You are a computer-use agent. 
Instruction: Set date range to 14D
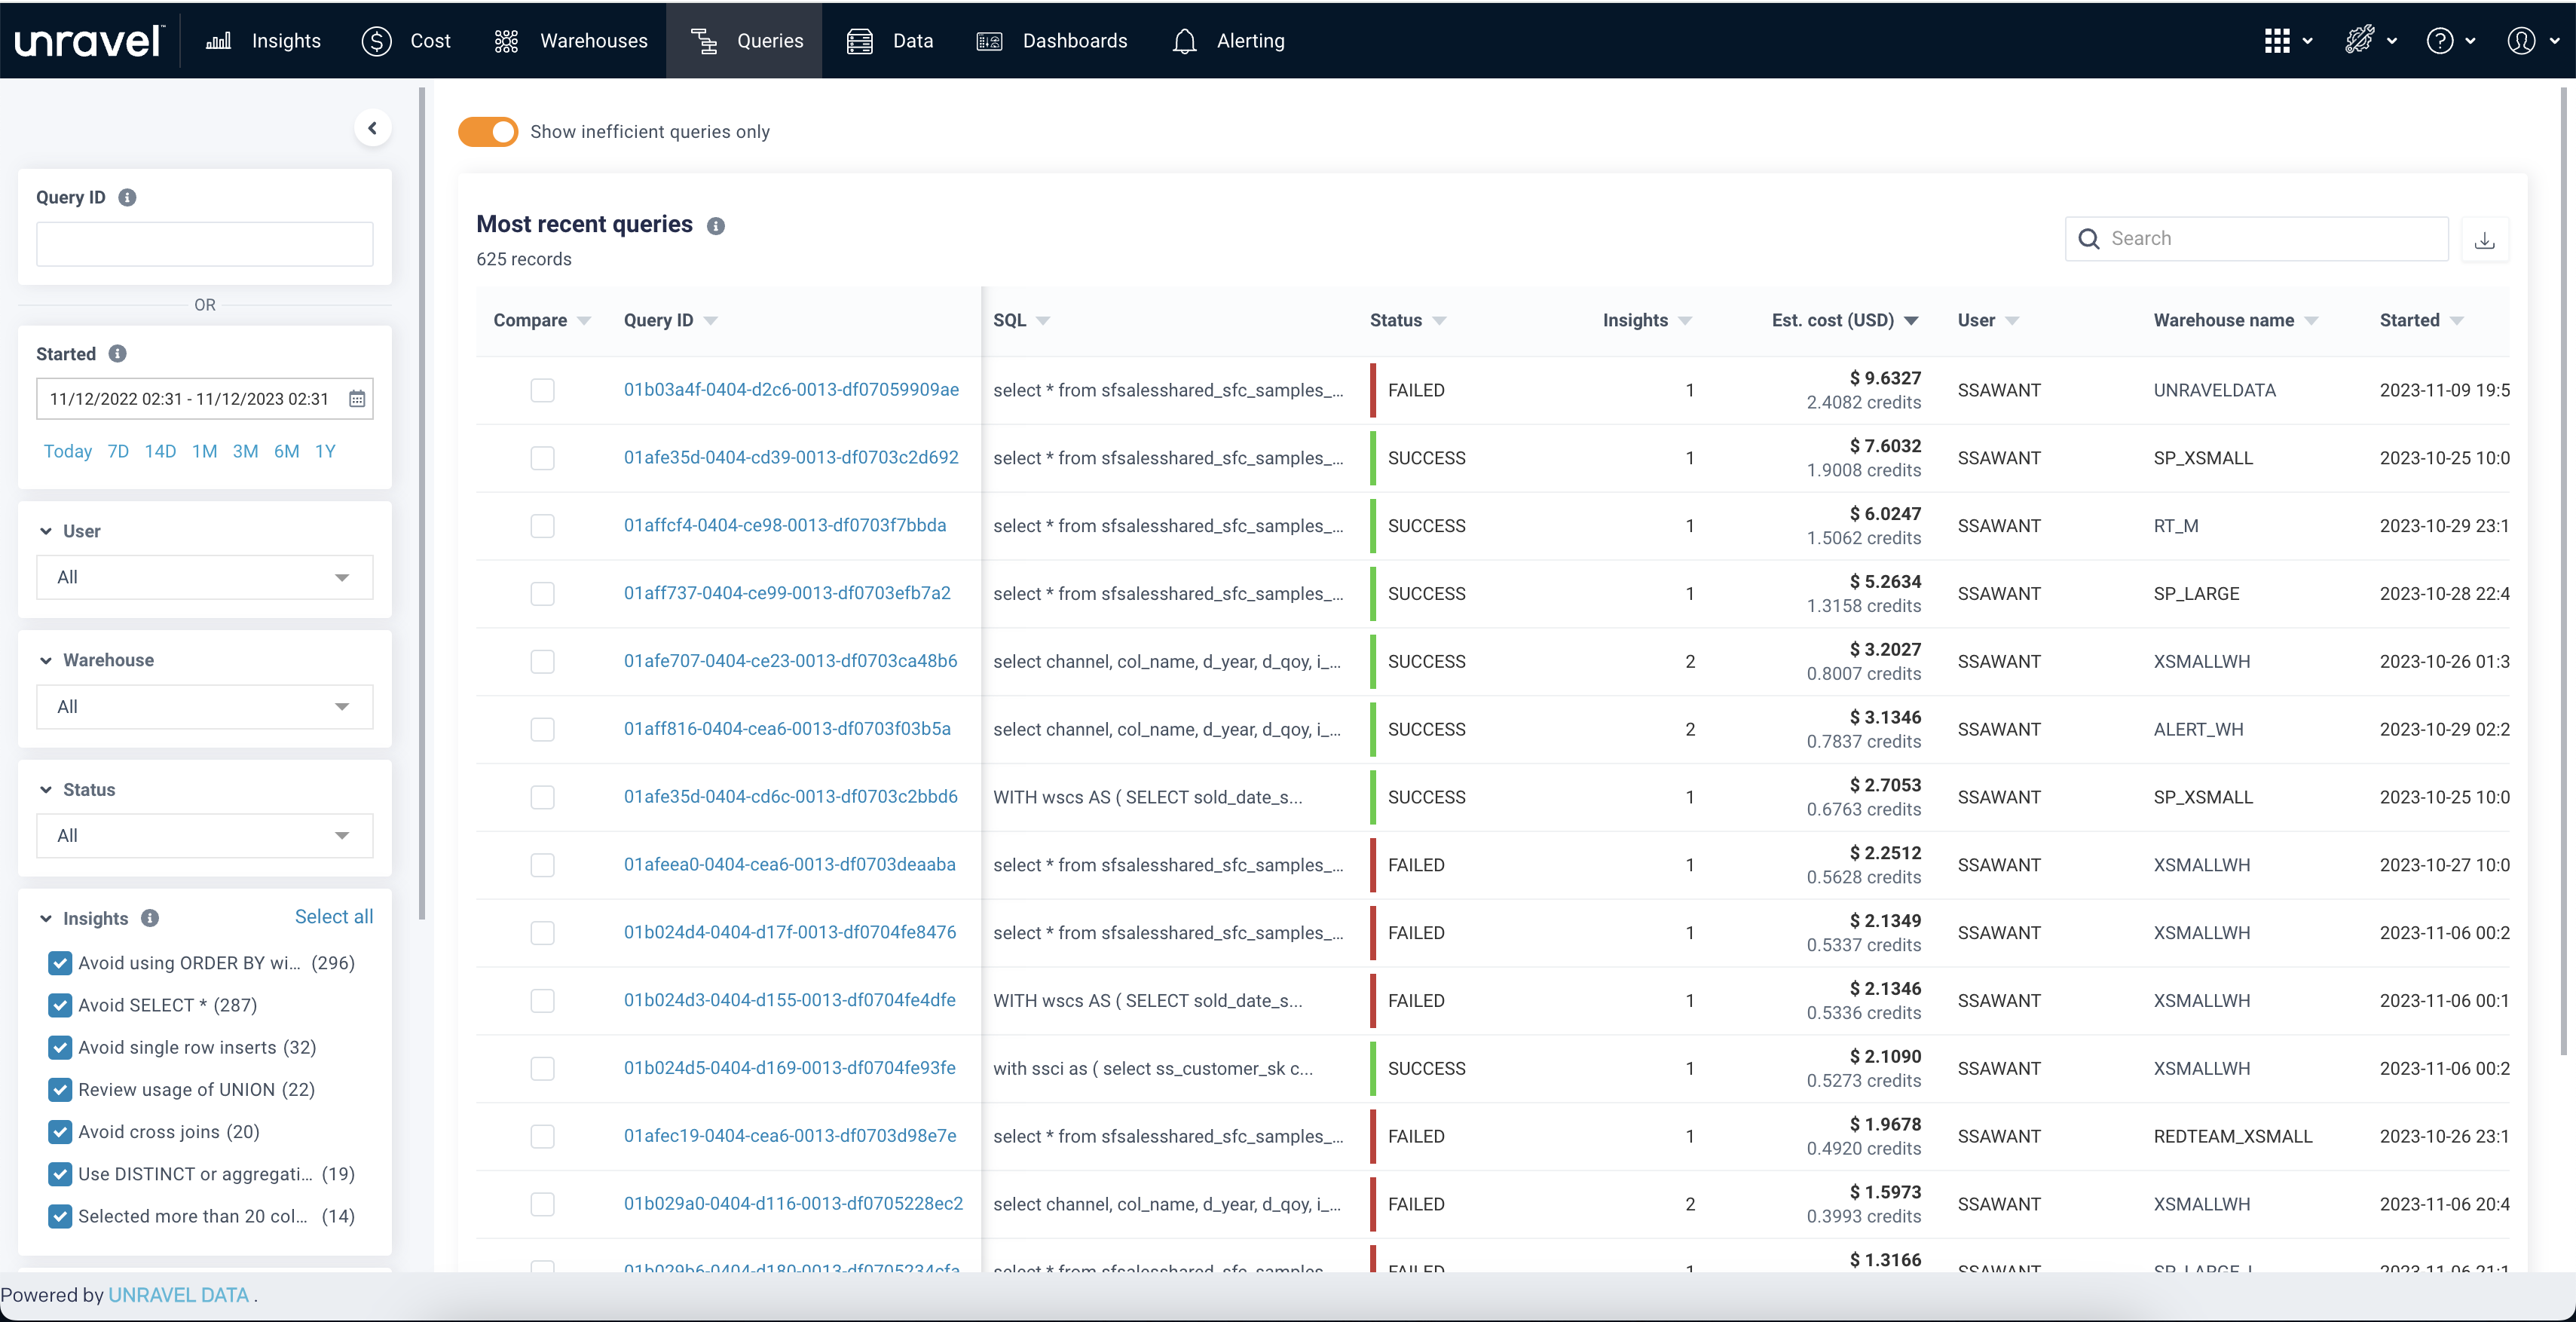click(x=160, y=451)
